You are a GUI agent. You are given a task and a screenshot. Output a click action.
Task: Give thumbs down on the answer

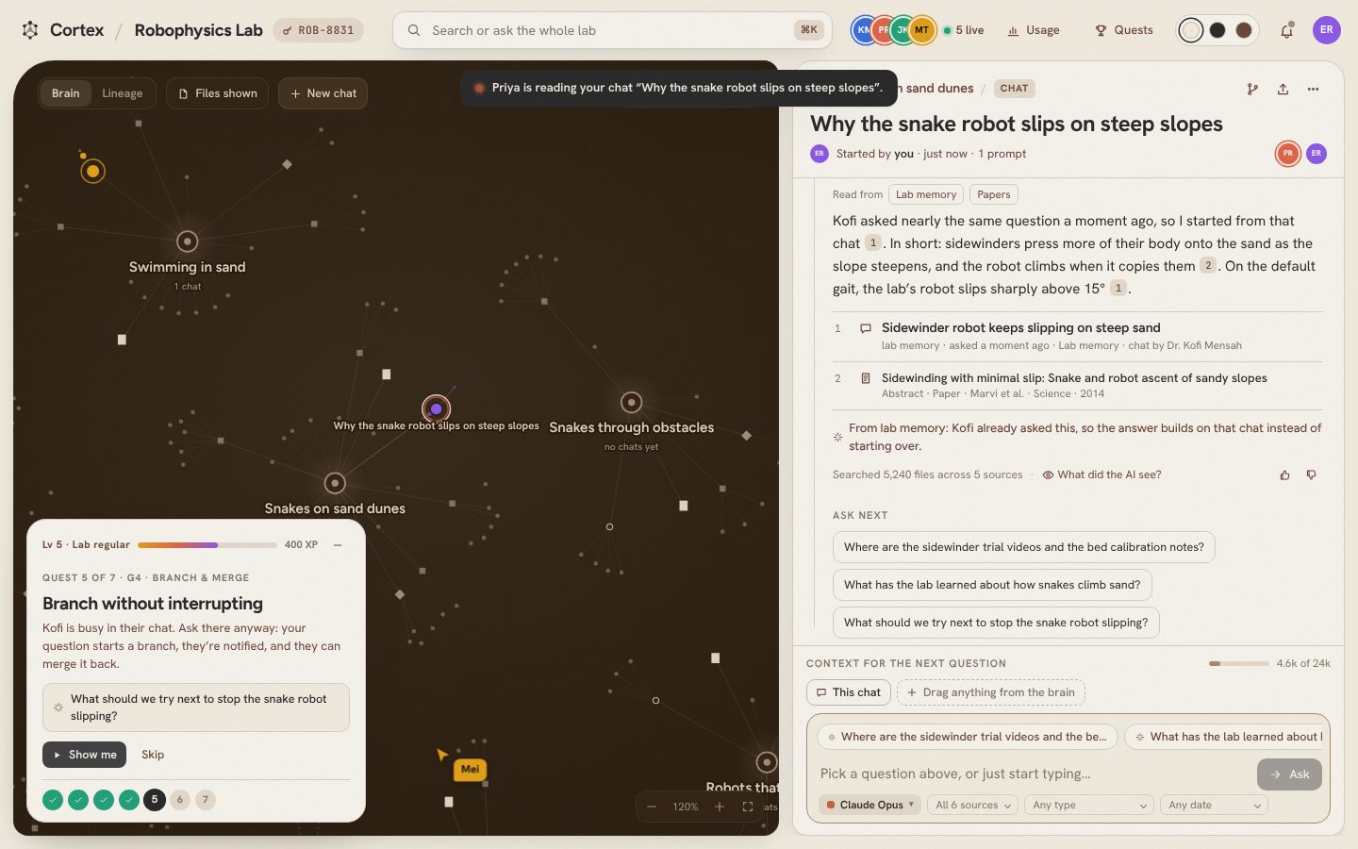[x=1311, y=474]
